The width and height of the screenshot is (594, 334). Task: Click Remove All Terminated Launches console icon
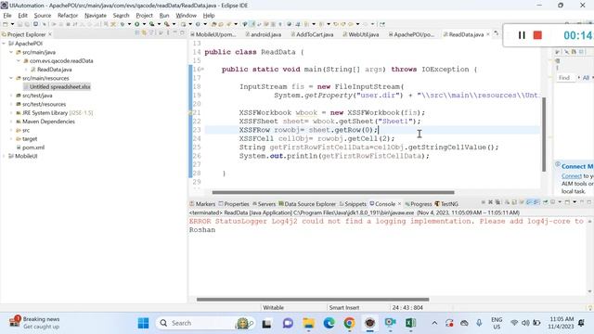(497, 202)
